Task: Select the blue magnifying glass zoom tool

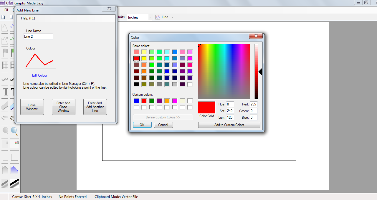Action: tap(14, 131)
